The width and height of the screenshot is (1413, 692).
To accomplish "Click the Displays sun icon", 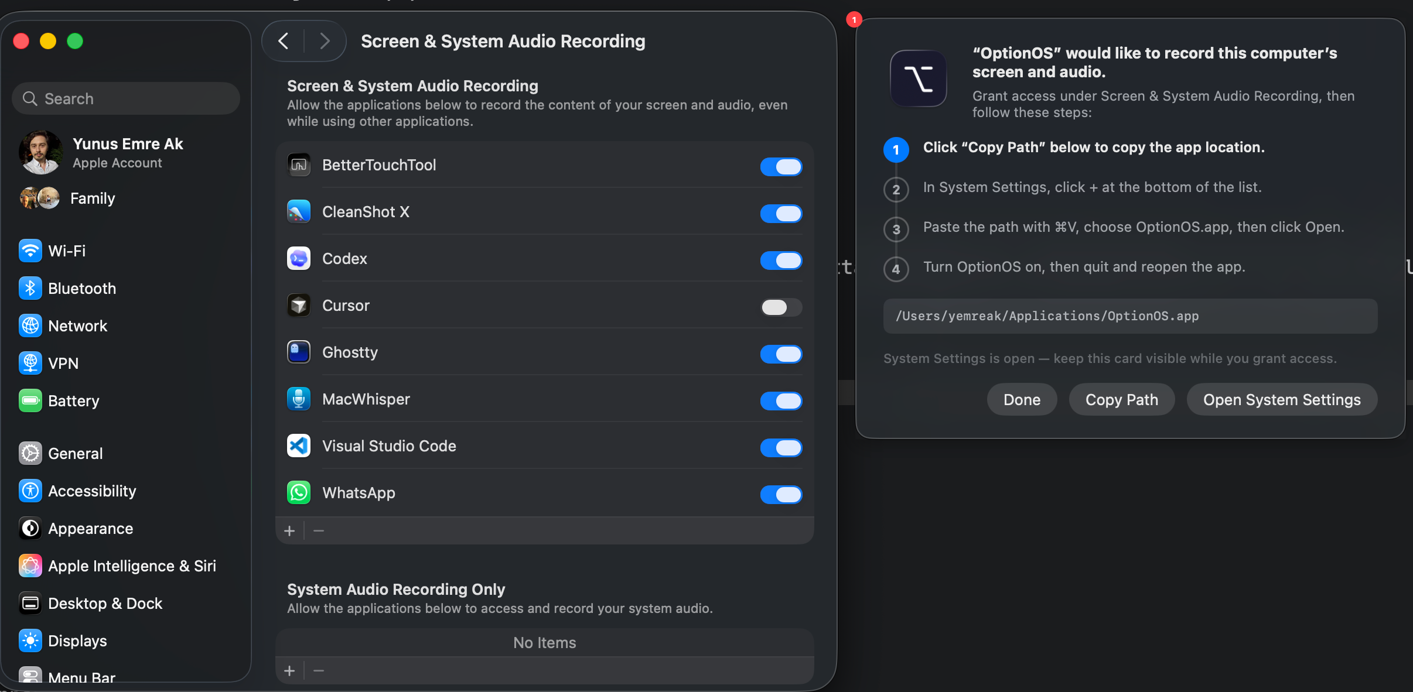I will [x=30, y=641].
